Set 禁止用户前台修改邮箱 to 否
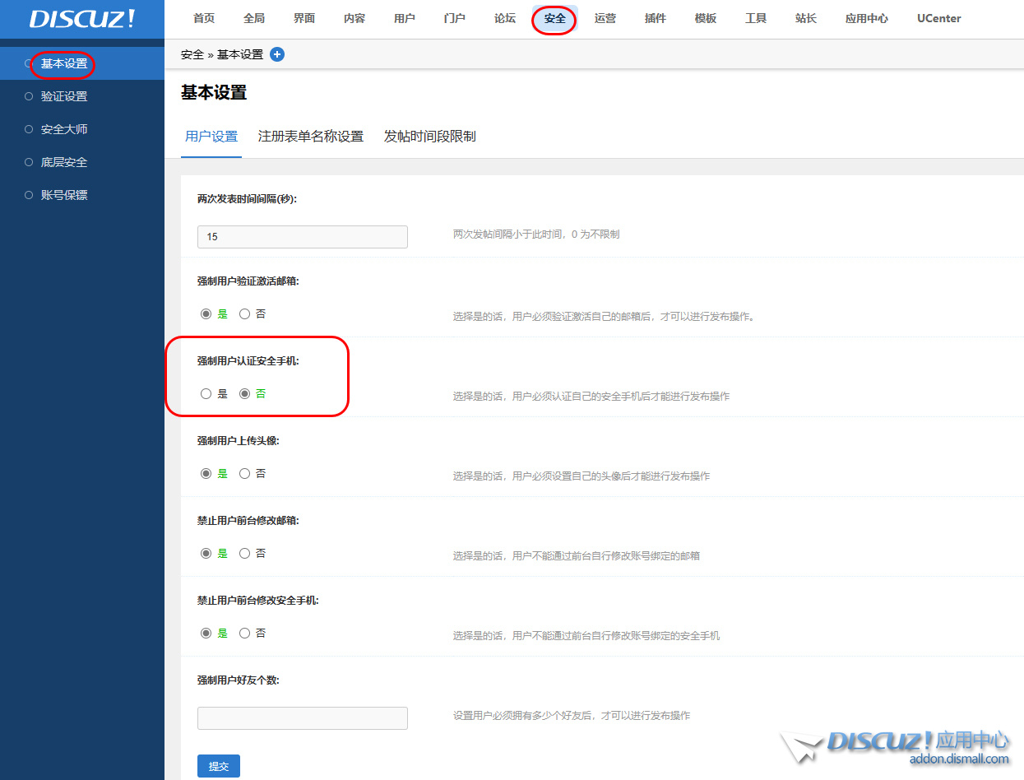The height and width of the screenshot is (780, 1024). (245, 554)
